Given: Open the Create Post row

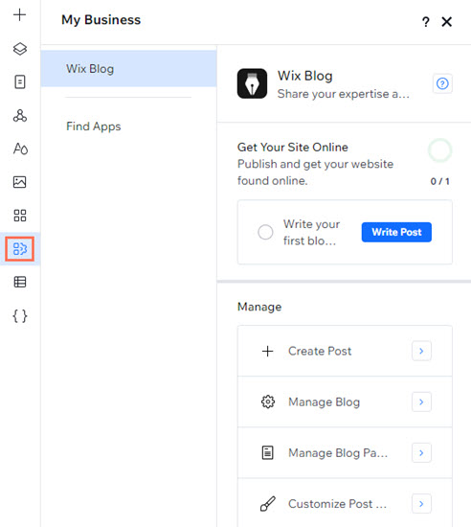Looking at the screenshot, I should (345, 351).
